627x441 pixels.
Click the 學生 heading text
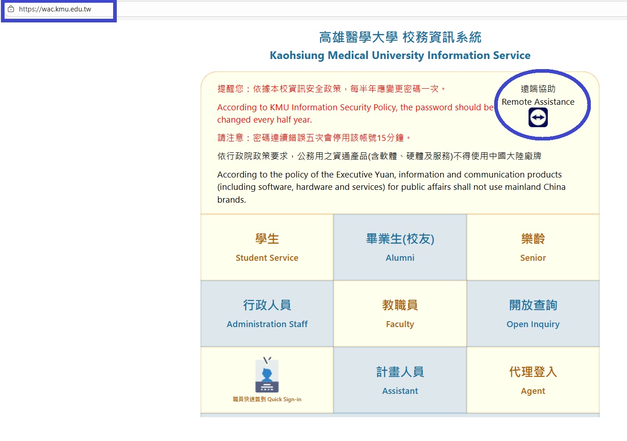click(267, 239)
